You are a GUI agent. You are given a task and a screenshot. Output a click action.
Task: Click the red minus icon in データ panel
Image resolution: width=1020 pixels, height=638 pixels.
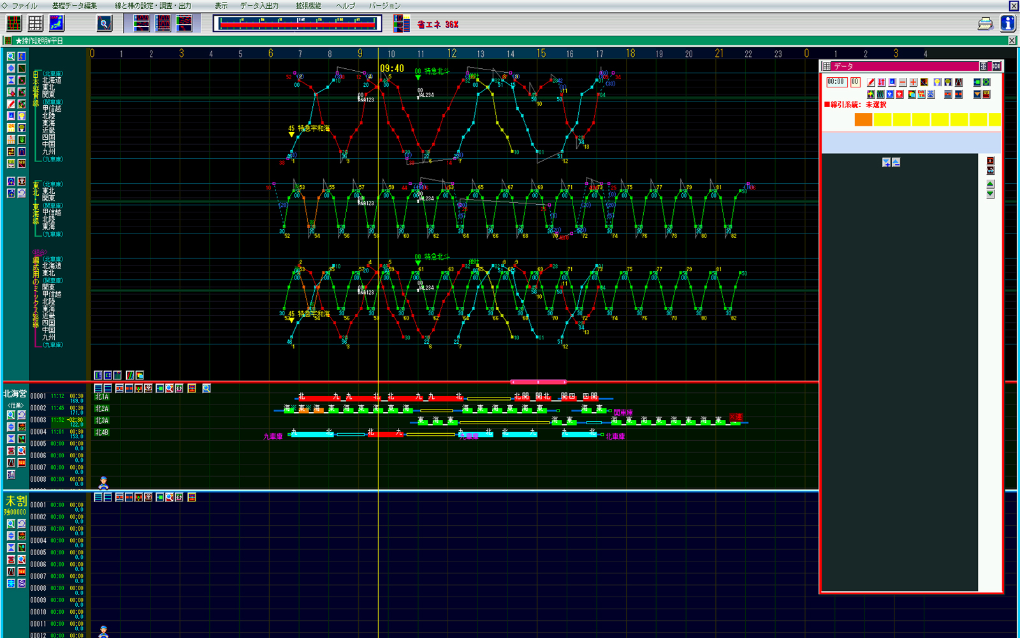[x=903, y=82]
